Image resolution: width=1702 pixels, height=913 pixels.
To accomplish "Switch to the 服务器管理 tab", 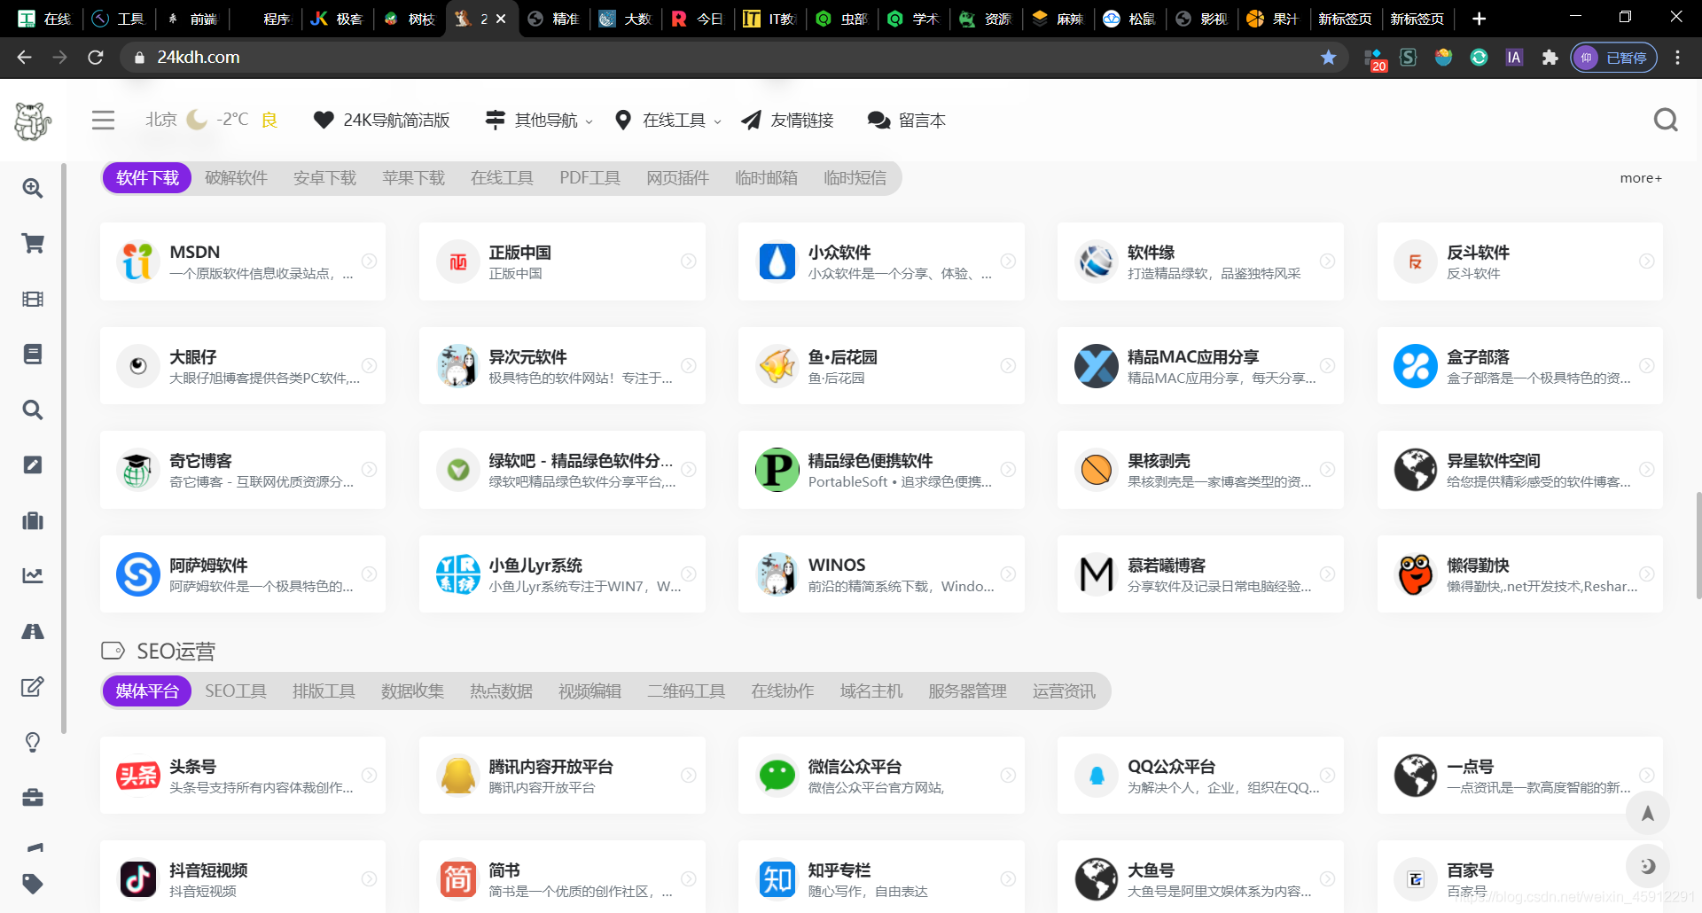I will point(967,691).
